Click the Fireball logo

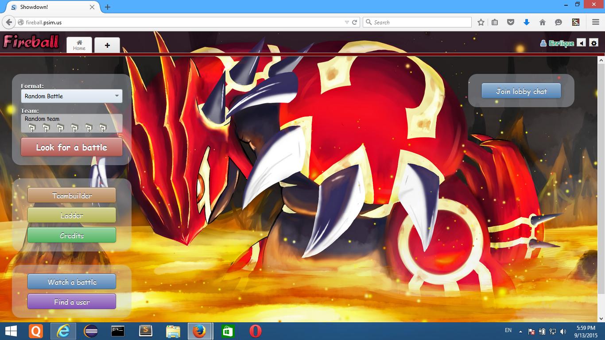[31, 42]
